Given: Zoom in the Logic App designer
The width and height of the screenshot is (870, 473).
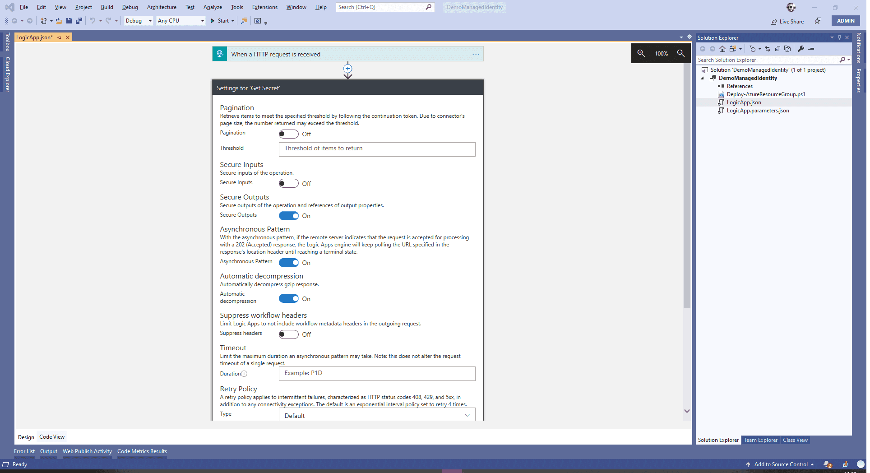Looking at the screenshot, I should coord(641,53).
